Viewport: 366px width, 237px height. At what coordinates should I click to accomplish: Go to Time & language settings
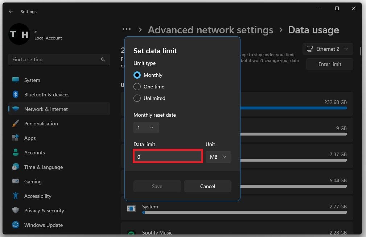pos(43,167)
